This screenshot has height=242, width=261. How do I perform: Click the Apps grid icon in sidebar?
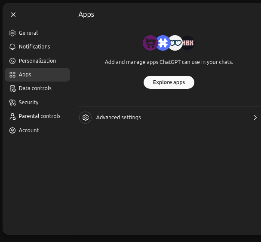pyautogui.click(x=12, y=75)
